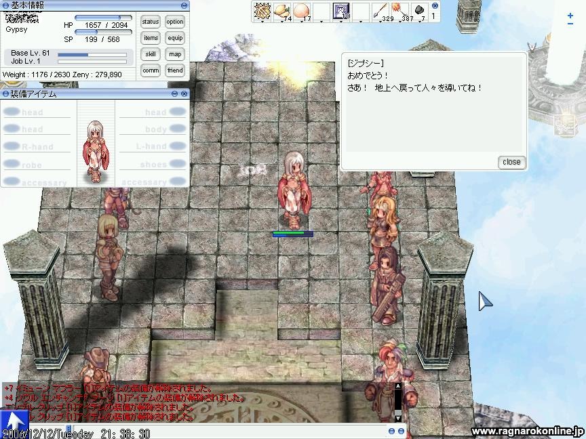Open the status window

(x=151, y=22)
